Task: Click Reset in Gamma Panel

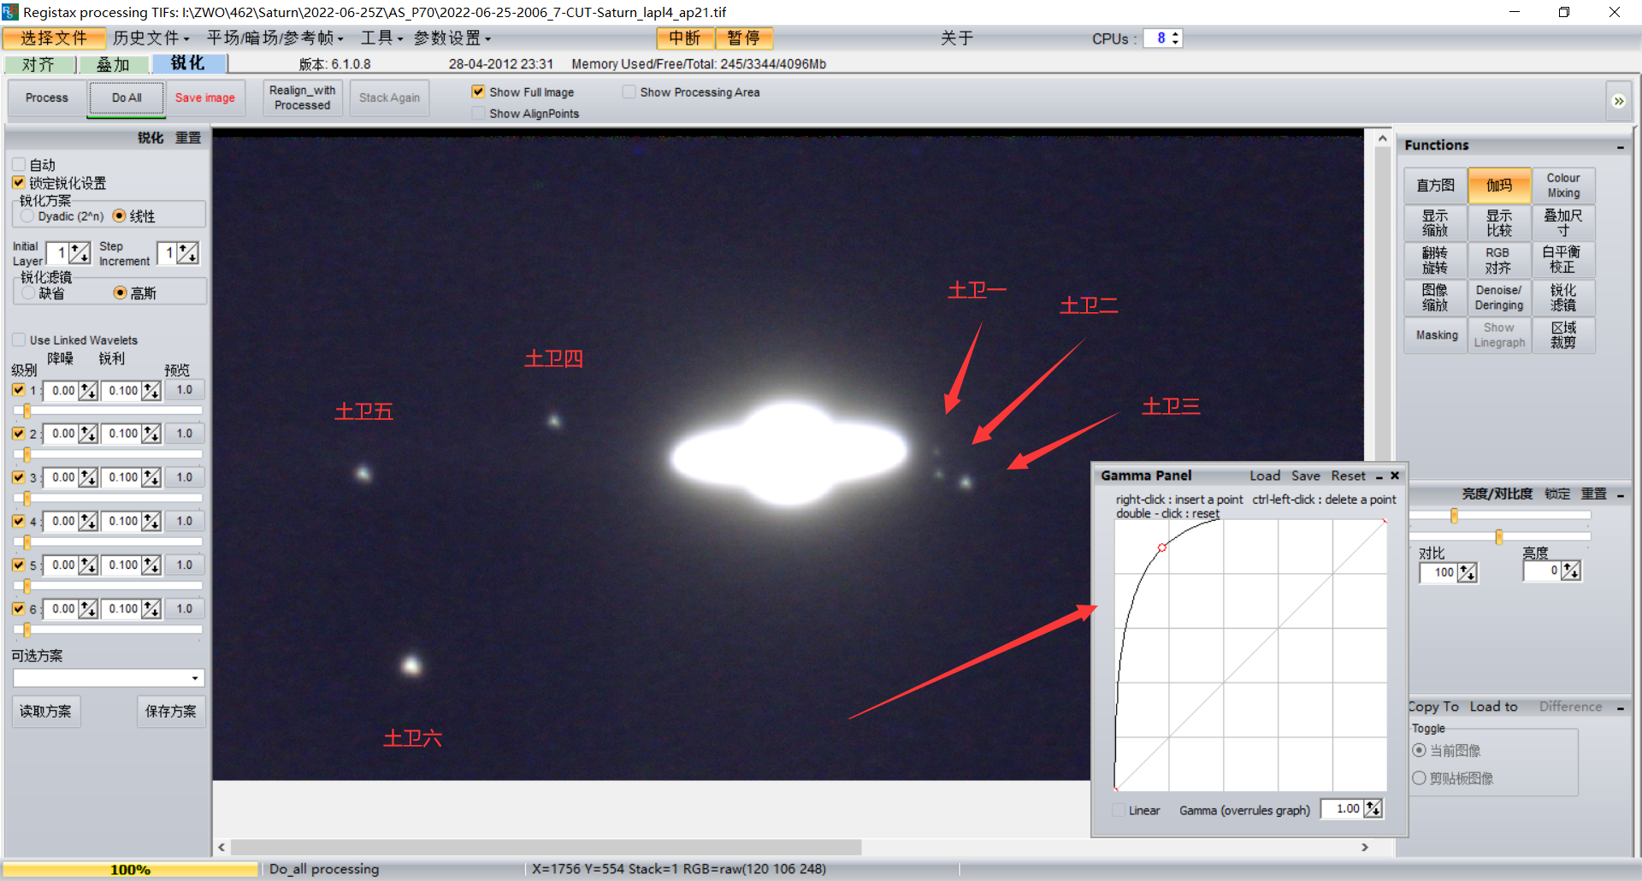Action: [1349, 476]
